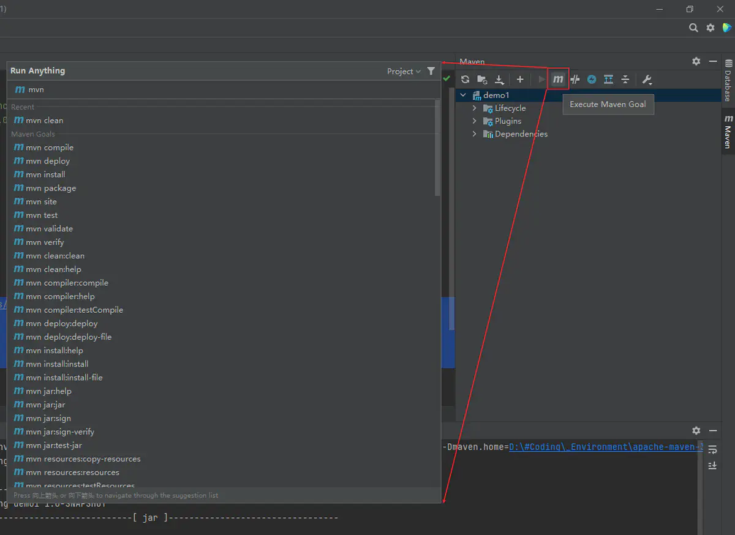Select the Maven side tab
Screen dimensions: 735x535
point(728,132)
